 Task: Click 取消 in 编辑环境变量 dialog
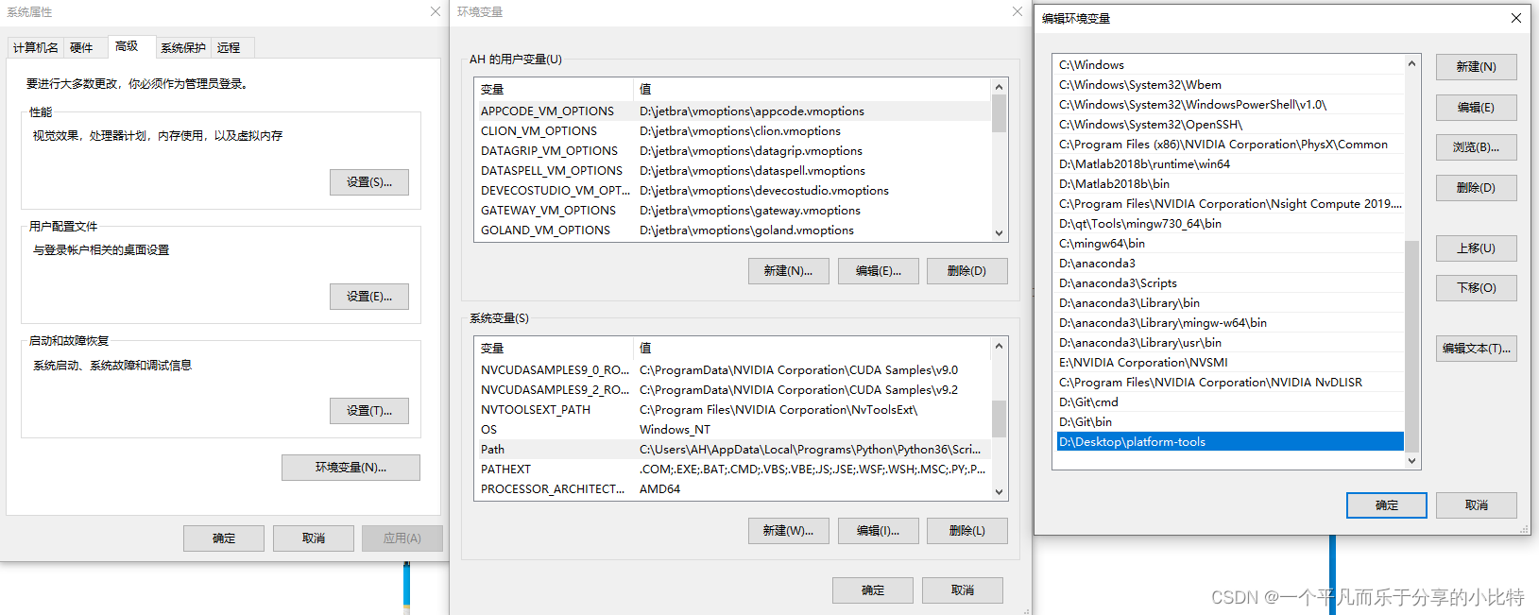[x=1477, y=505]
